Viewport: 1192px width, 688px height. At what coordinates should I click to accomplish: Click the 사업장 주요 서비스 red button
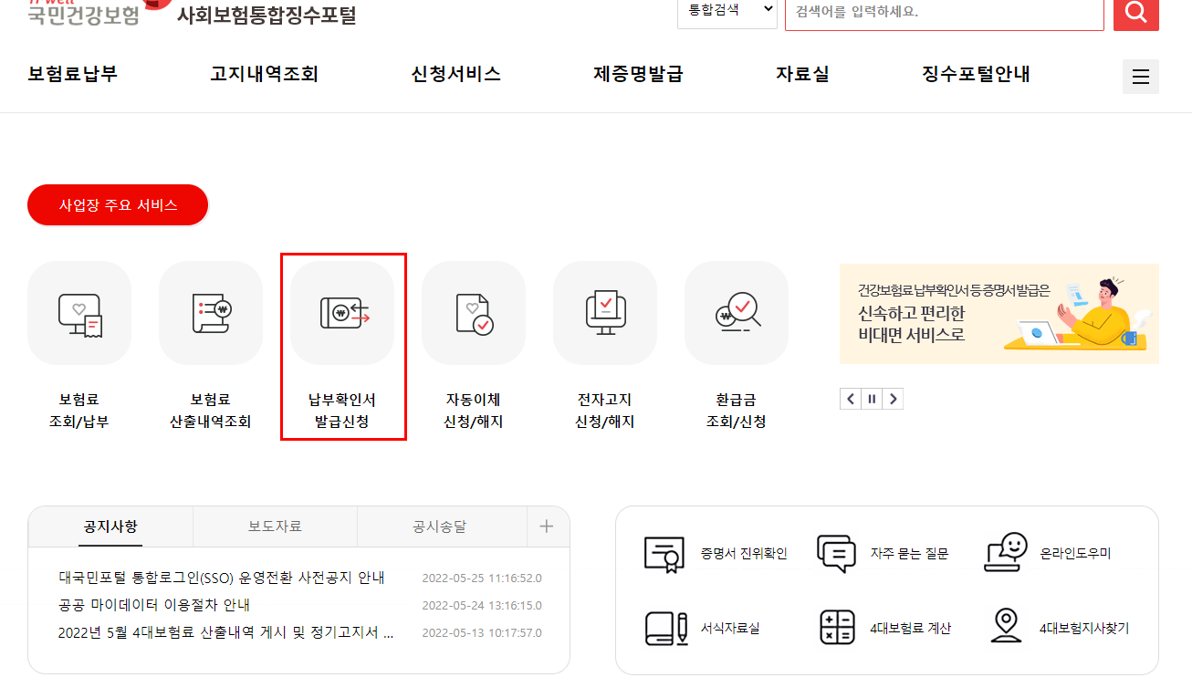click(118, 205)
